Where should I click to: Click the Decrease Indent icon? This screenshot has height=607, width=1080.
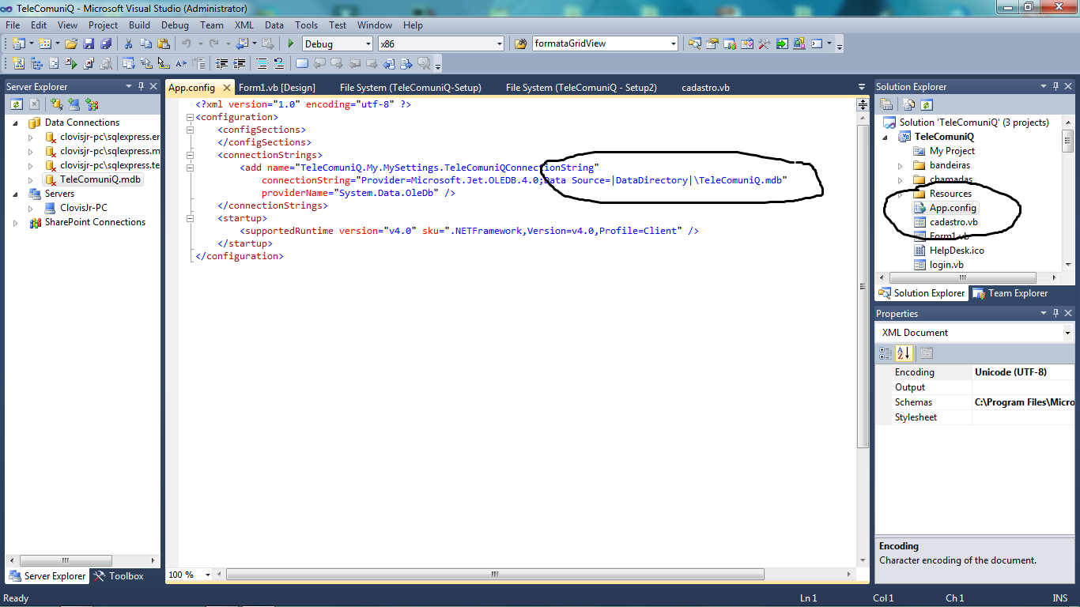click(x=222, y=63)
